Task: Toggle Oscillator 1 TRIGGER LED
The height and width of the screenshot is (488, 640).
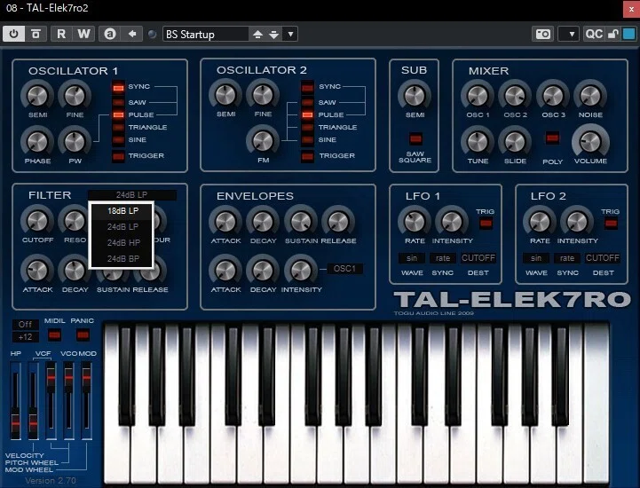Action: 118,156
